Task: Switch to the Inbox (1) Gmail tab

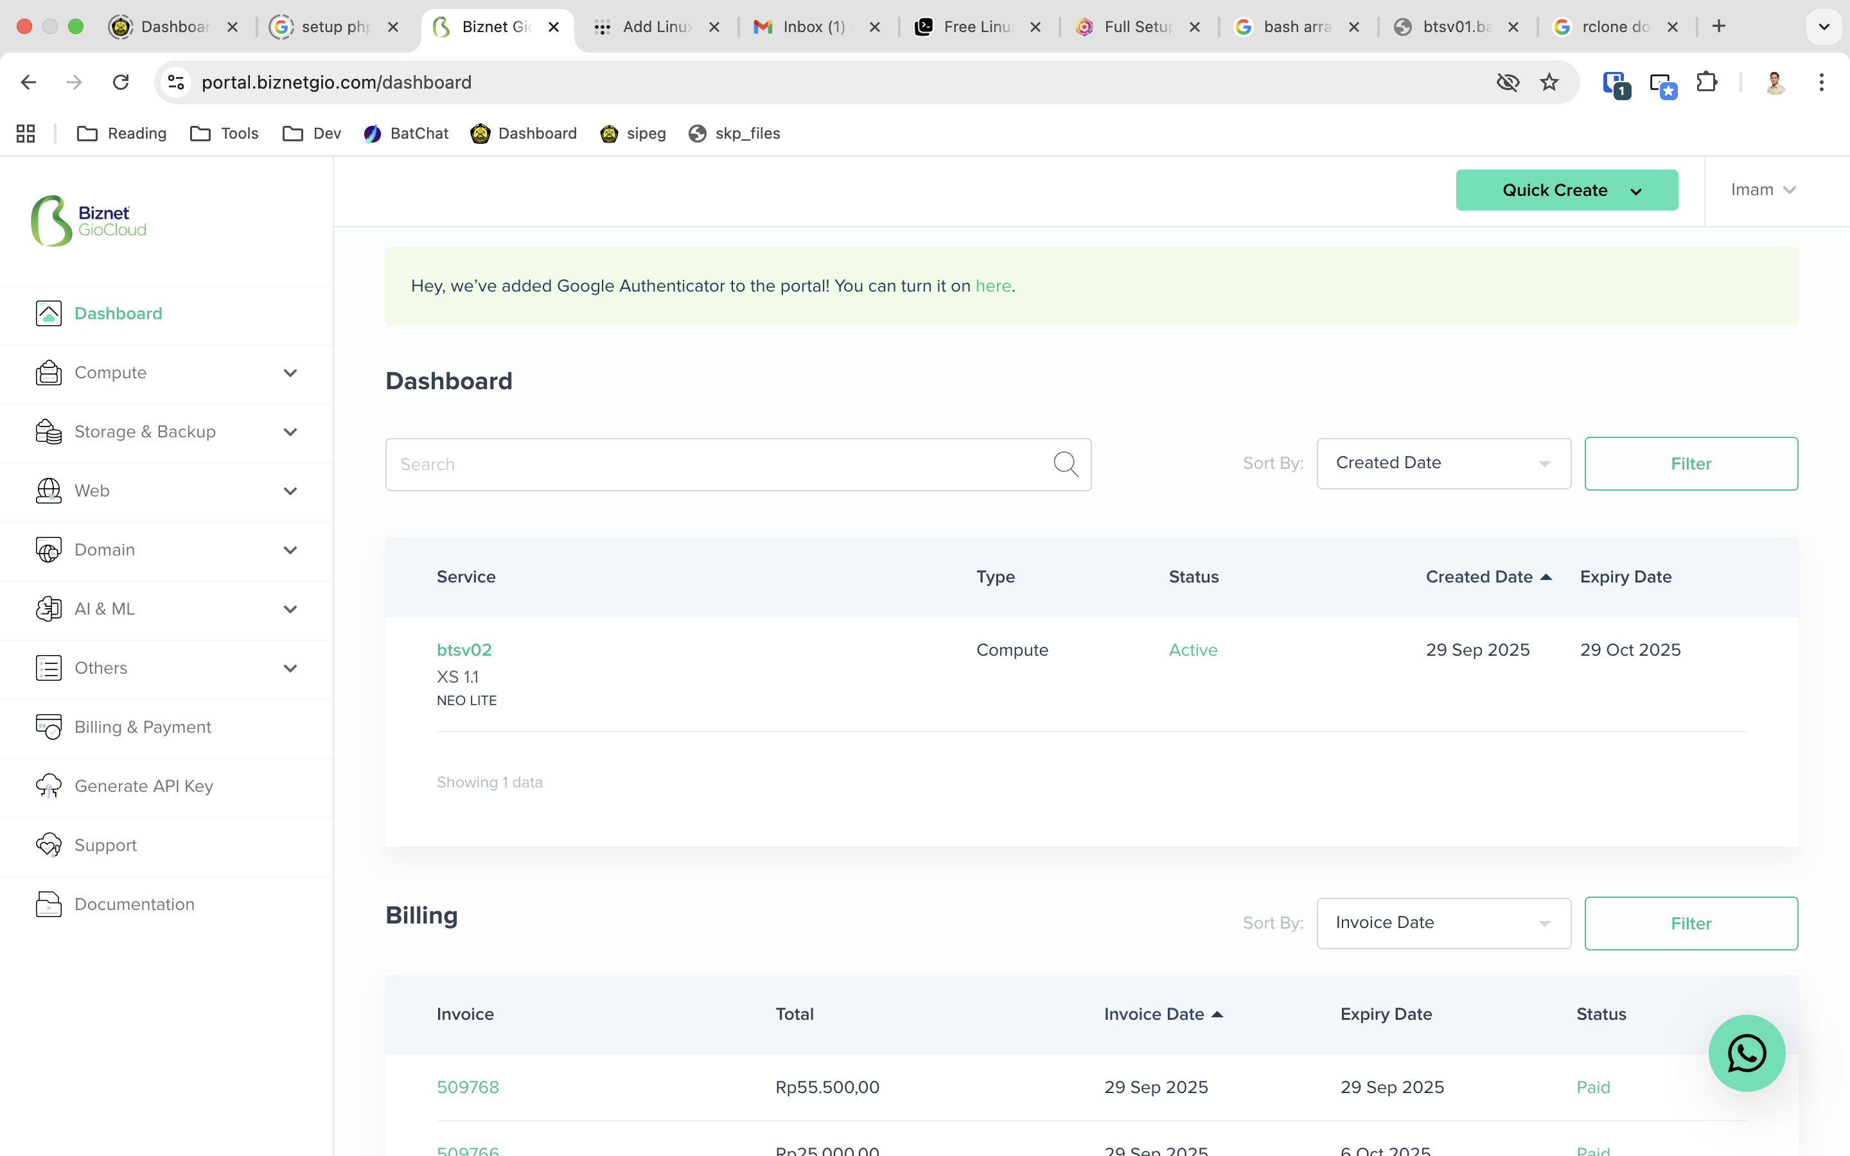Action: pos(813,27)
